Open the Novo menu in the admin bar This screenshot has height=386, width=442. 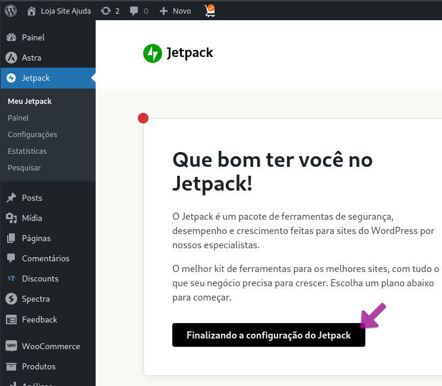click(182, 11)
